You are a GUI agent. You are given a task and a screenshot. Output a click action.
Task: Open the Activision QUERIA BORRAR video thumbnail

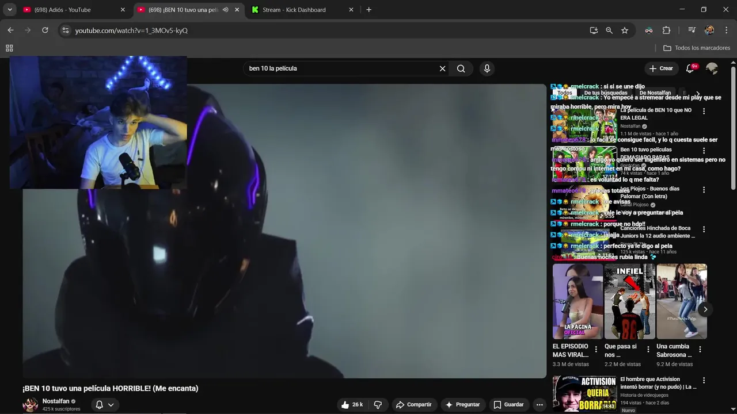click(584, 393)
